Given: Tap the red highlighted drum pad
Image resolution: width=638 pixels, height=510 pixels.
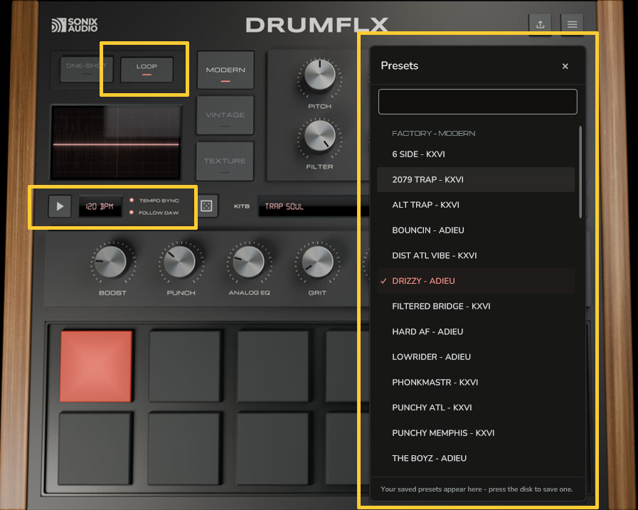Looking at the screenshot, I should click(96, 366).
